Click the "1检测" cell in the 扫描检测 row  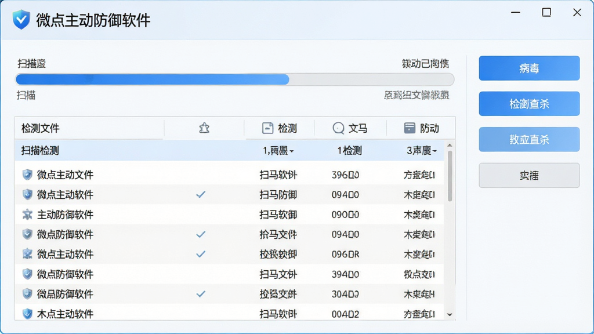[x=349, y=151]
